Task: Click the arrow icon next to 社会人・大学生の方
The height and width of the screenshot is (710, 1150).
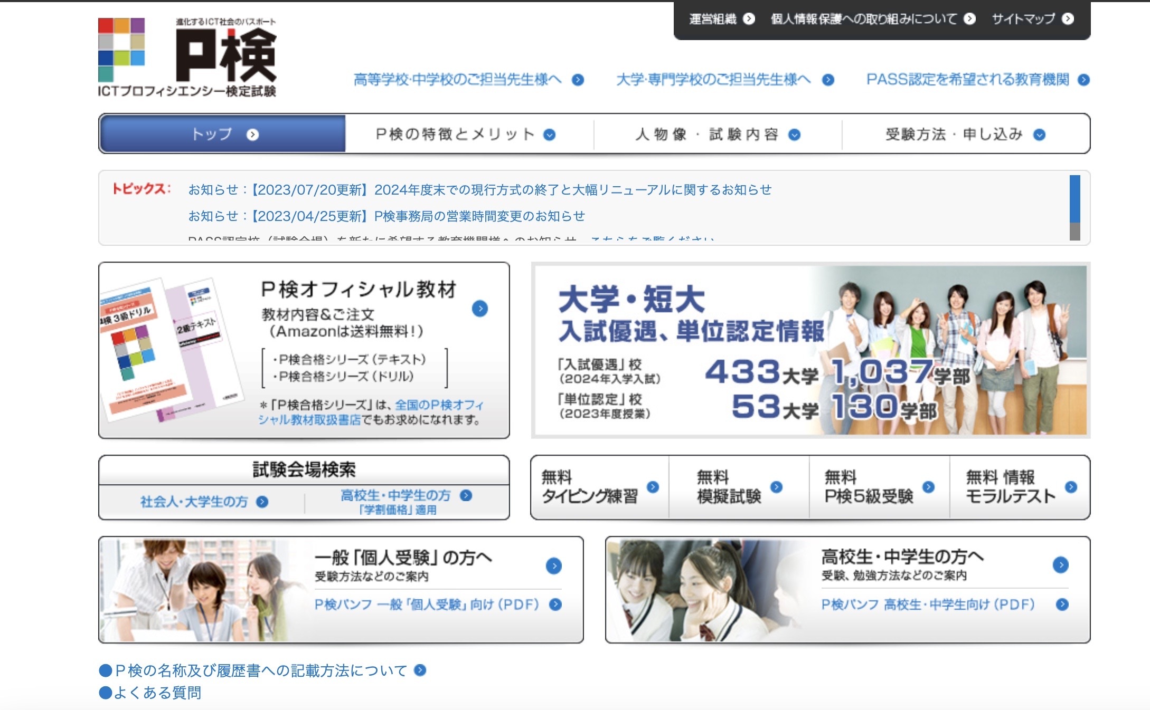Action: tap(261, 502)
